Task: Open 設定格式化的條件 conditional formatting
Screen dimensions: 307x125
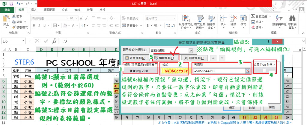Action: 186,22
